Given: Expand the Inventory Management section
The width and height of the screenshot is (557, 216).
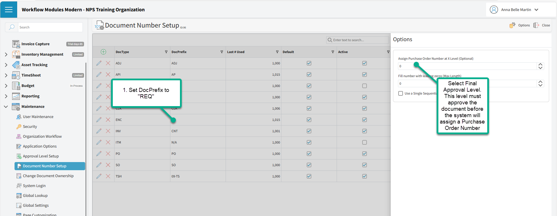Looking at the screenshot, I should coord(6,55).
